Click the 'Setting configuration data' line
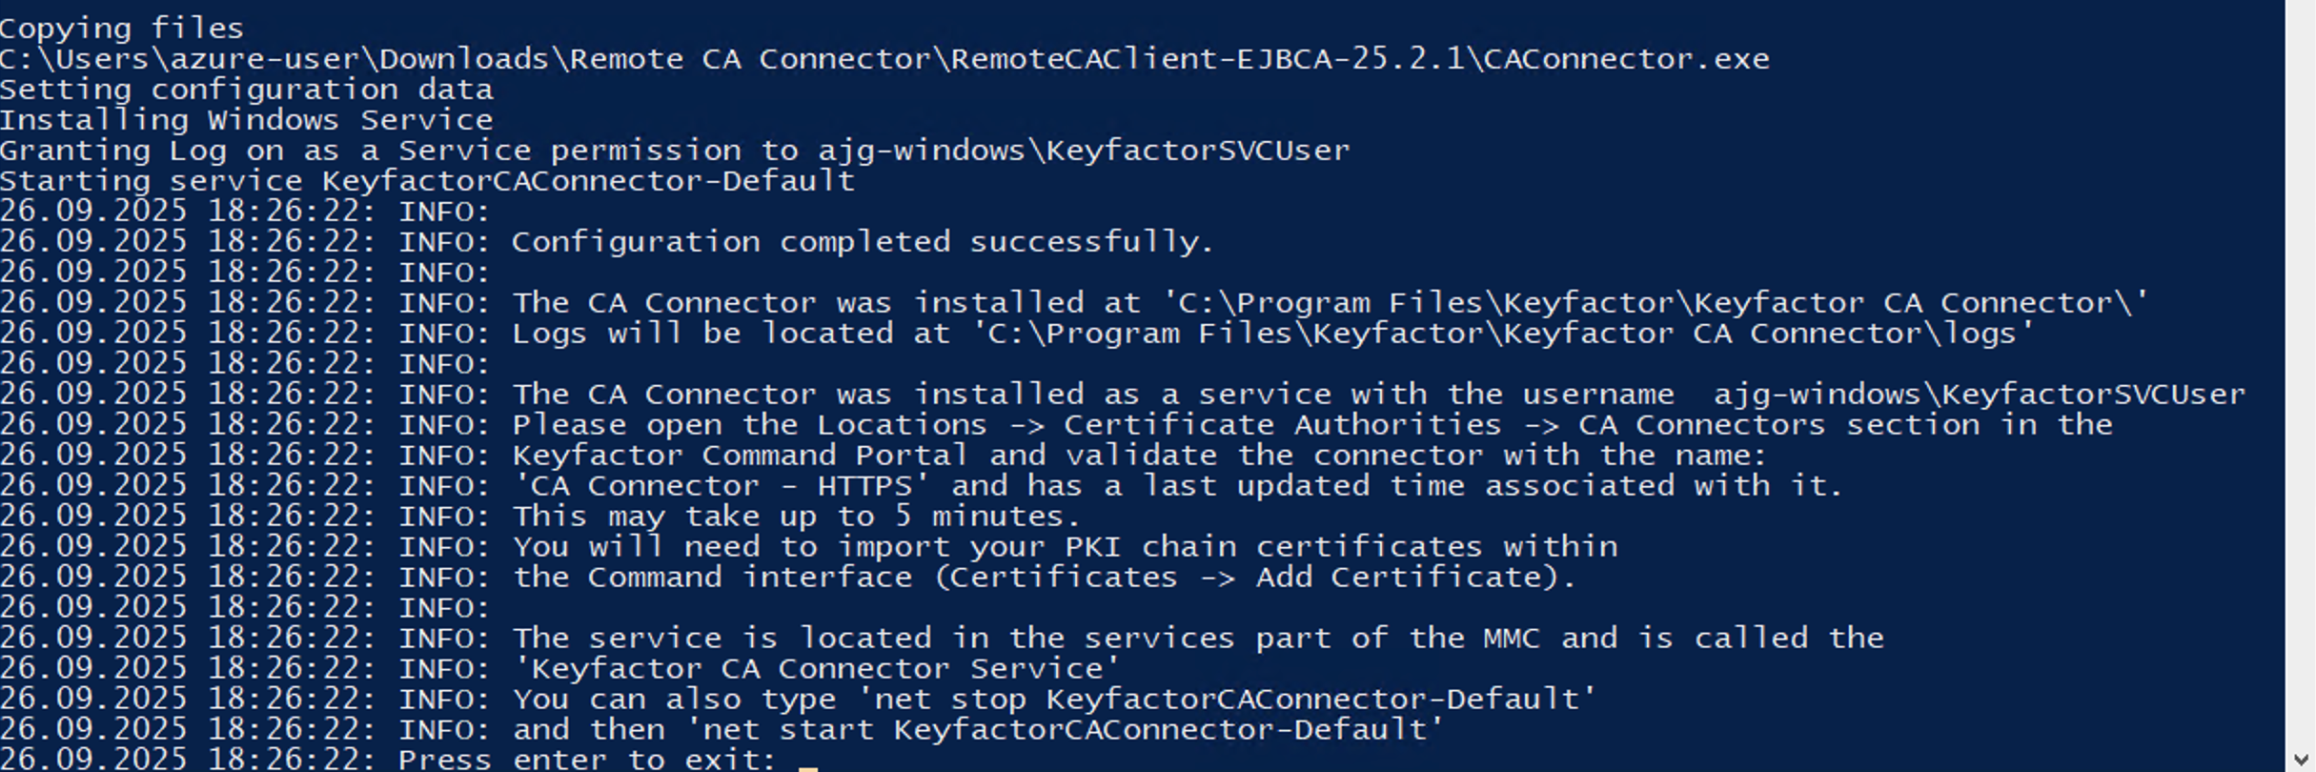The image size is (2316, 772). [246, 90]
